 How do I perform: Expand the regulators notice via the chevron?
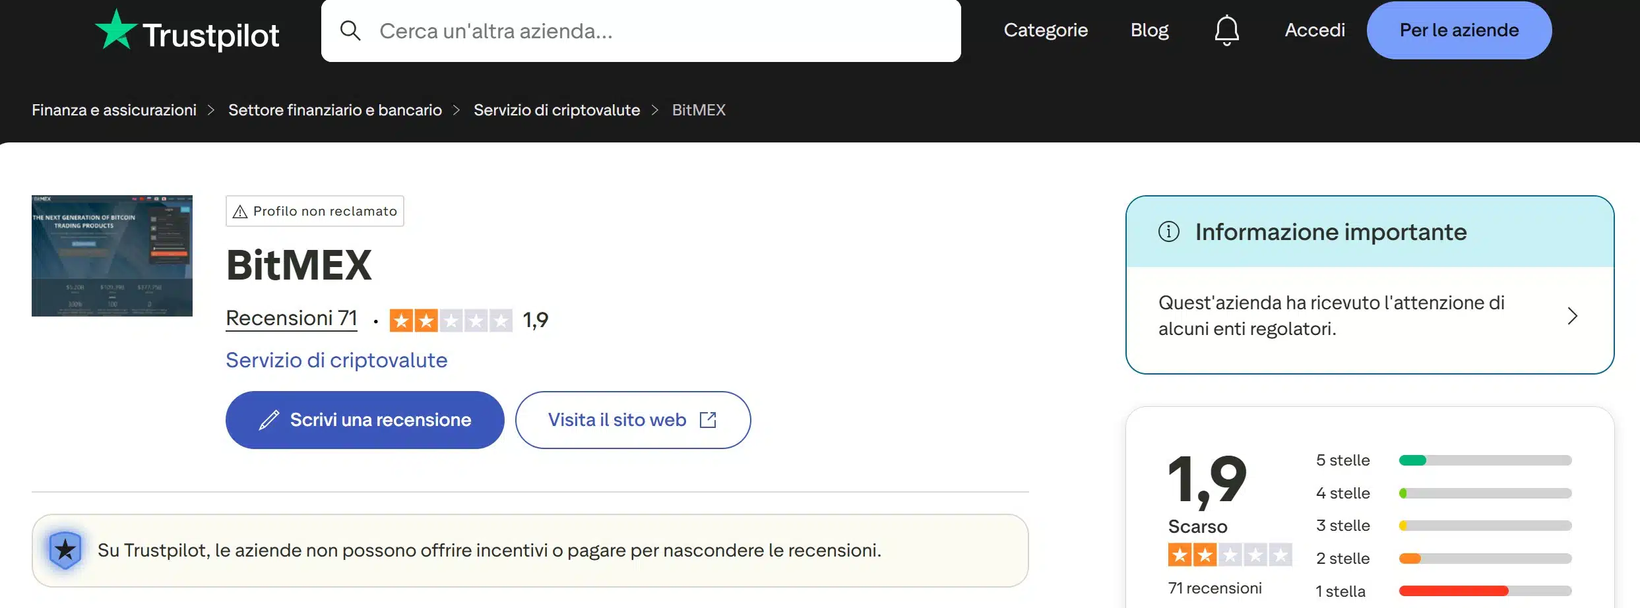point(1572,316)
